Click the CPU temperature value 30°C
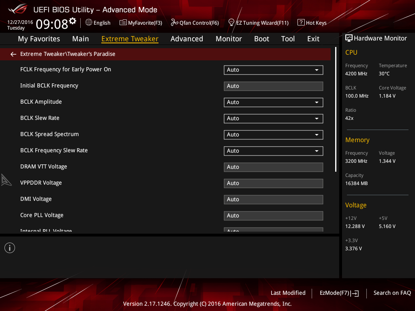This screenshot has width=415, height=311. pyautogui.click(x=384, y=74)
